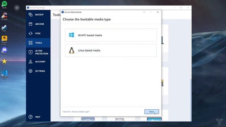The width and height of the screenshot is (226, 127).
Task: Click the Acronis Media Builder title icon
Action: pyautogui.click(x=63, y=12)
